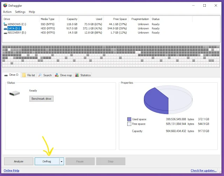Click the Statistics bar chart icon

(77, 75)
